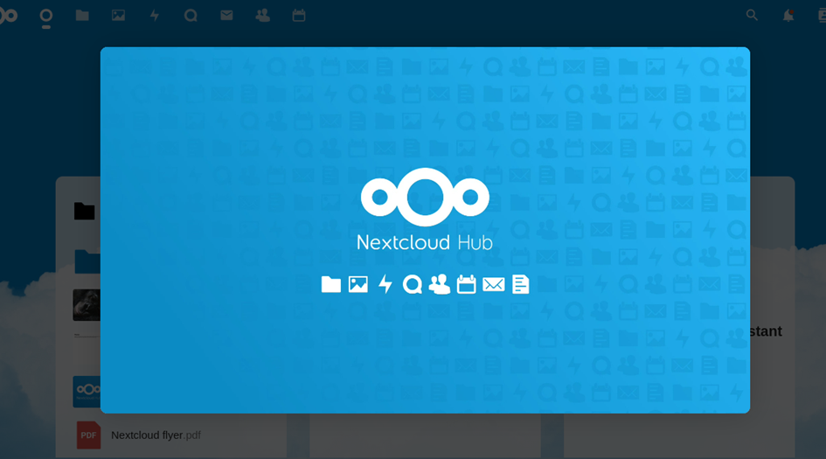
Task: Click the white Talk bubble in the dialog
Action: point(412,284)
